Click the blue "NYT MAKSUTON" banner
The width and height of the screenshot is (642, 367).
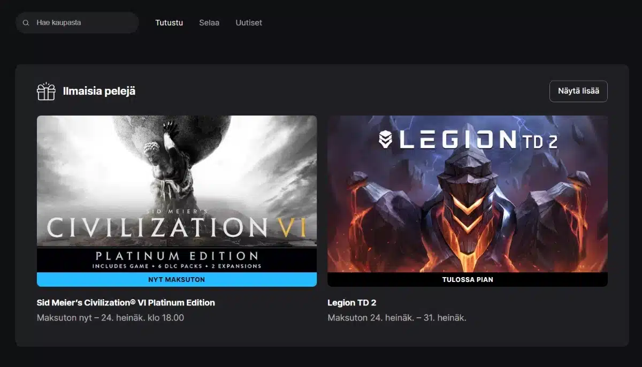177,279
